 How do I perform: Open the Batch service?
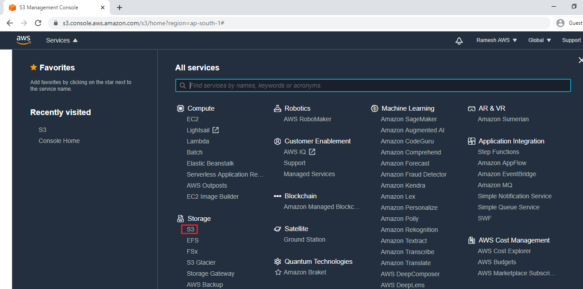pyautogui.click(x=195, y=152)
